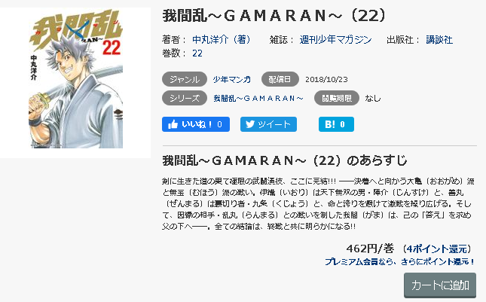Open magazine link 週刊少年マガジン

pyautogui.click(x=335, y=40)
